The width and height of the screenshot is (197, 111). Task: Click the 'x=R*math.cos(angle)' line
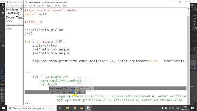click(x=52, y=49)
